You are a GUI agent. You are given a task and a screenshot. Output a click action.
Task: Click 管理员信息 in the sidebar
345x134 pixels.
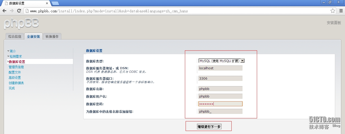click(16, 67)
